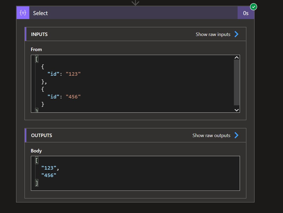Screen dimensions: 283x213
Task: Click the "456" entry in Body output
Action: pyautogui.click(x=49, y=175)
